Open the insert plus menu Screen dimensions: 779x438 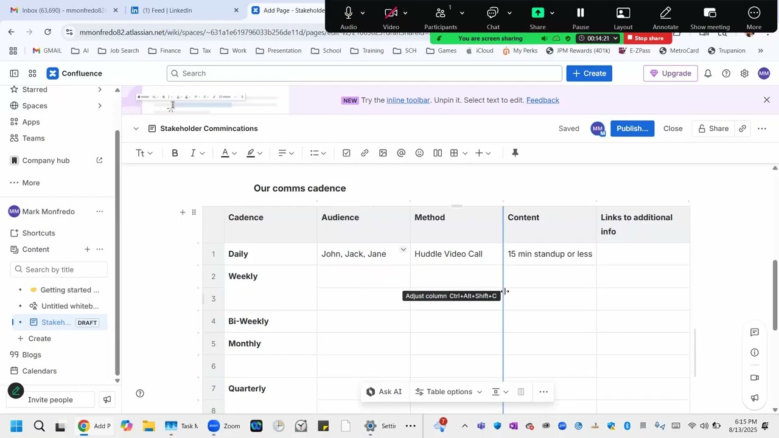coord(483,153)
